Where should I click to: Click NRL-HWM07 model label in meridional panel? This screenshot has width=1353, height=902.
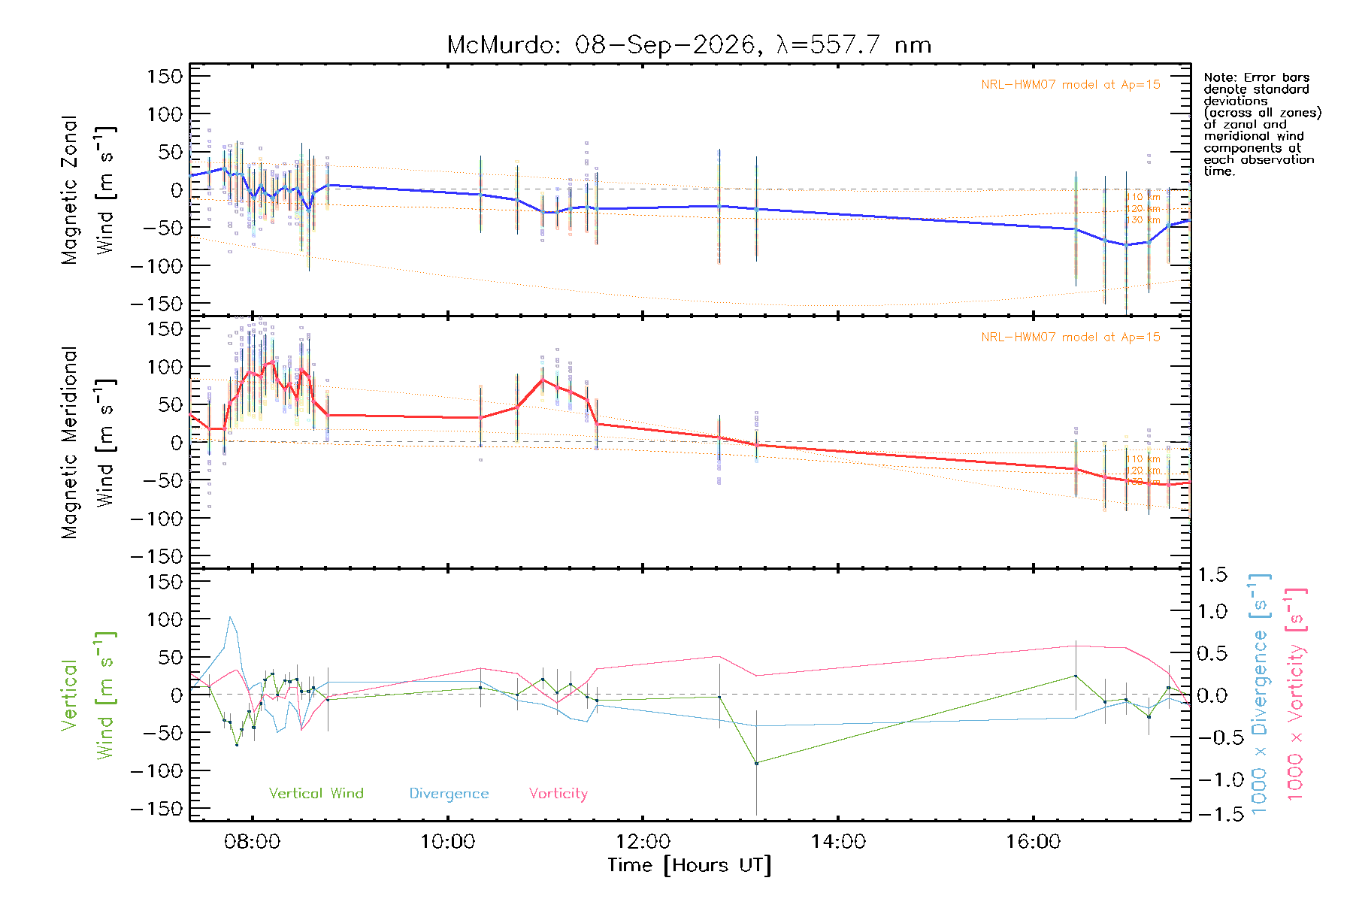(x=1070, y=337)
